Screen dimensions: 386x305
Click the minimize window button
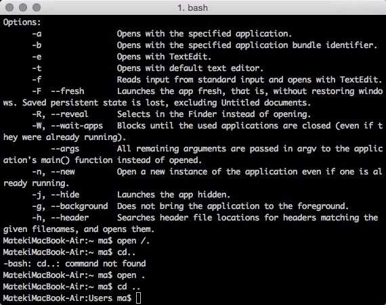tap(23, 7)
